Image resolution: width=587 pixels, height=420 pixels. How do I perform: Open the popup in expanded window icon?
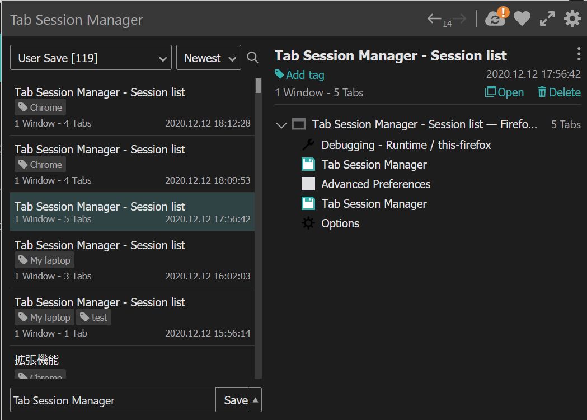(547, 18)
